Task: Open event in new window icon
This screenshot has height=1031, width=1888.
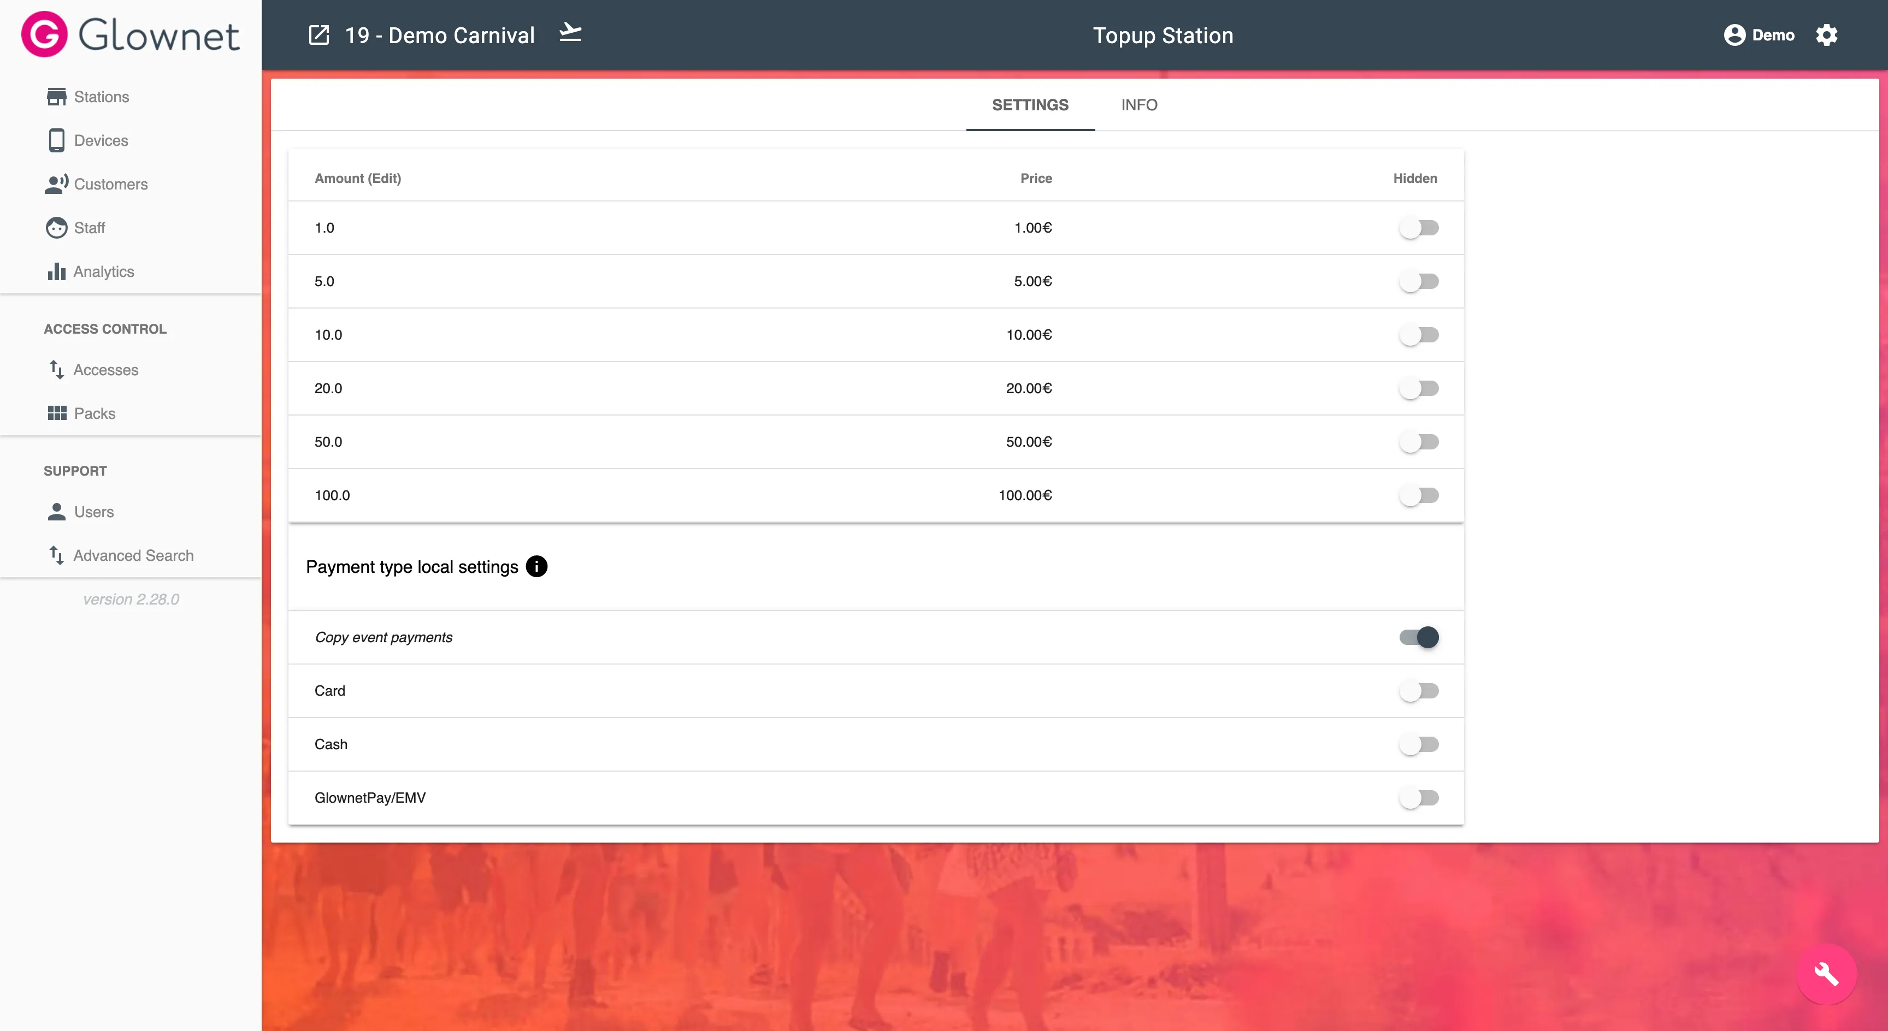Action: coord(319,35)
